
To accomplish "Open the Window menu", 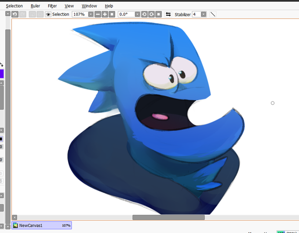I will 89,6.
